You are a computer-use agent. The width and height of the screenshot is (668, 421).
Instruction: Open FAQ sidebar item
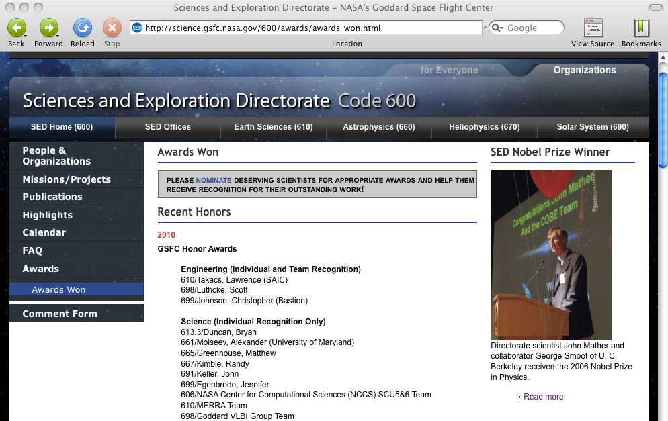(76, 250)
